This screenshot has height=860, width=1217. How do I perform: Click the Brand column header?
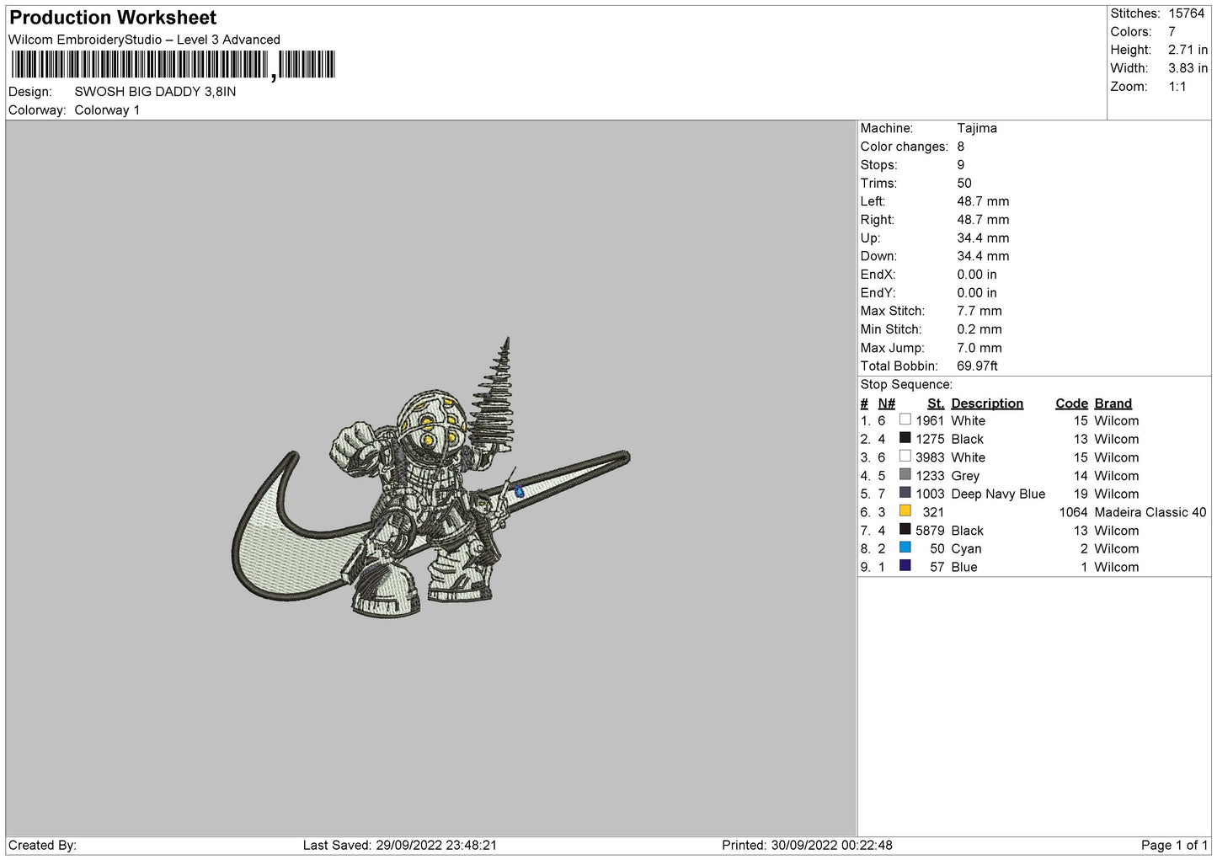[x=1113, y=403]
